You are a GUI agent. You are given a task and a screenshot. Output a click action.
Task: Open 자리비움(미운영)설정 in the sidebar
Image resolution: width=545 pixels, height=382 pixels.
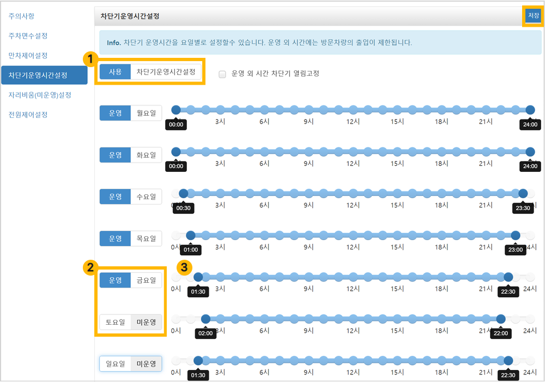(x=40, y=95)
